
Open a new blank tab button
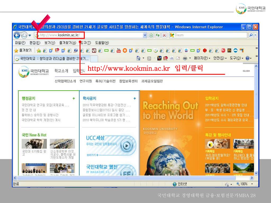coord(94,59)
